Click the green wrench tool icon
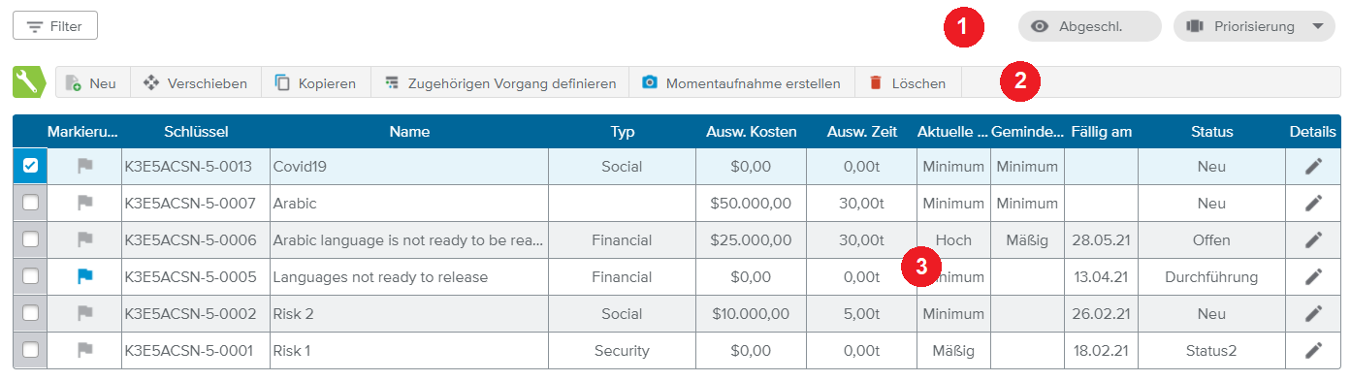 pyautogui.click(x=29, y=82)
